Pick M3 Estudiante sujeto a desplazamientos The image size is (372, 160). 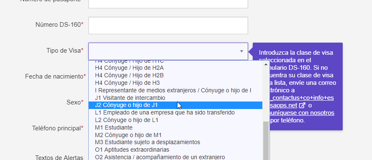pyautogui.click(x=175, y=142)
